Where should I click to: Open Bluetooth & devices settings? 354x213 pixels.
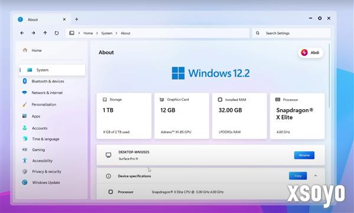point(52,81)
